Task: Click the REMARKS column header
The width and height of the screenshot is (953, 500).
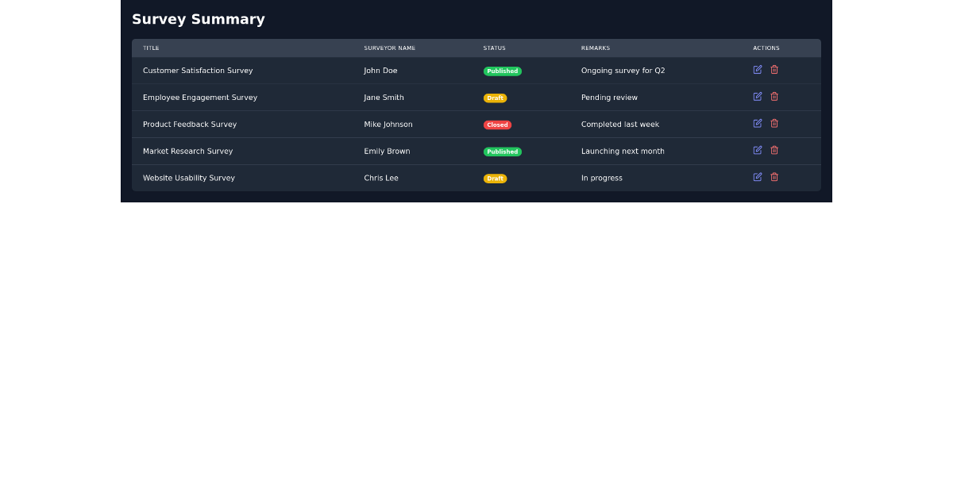Action: [x=595, y=48]
